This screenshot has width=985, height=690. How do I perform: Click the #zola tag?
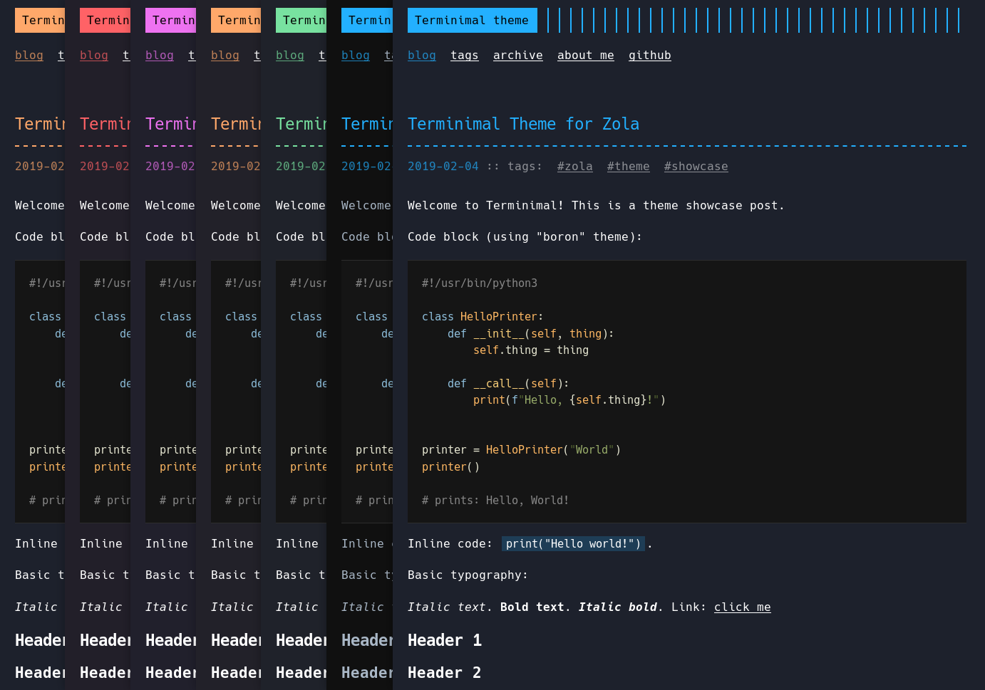pos(574,166)
